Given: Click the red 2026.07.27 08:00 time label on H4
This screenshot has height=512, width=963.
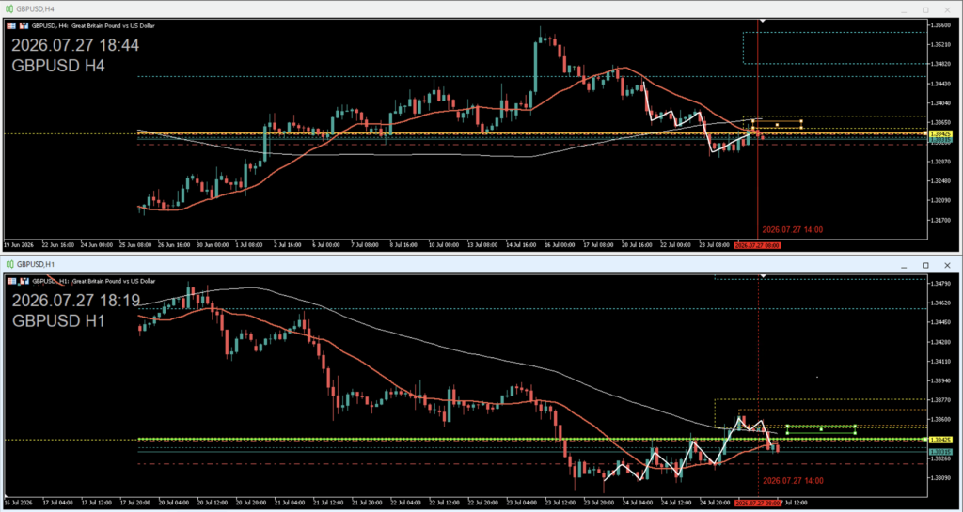Looking at the screenshot, I should [759, 244].
